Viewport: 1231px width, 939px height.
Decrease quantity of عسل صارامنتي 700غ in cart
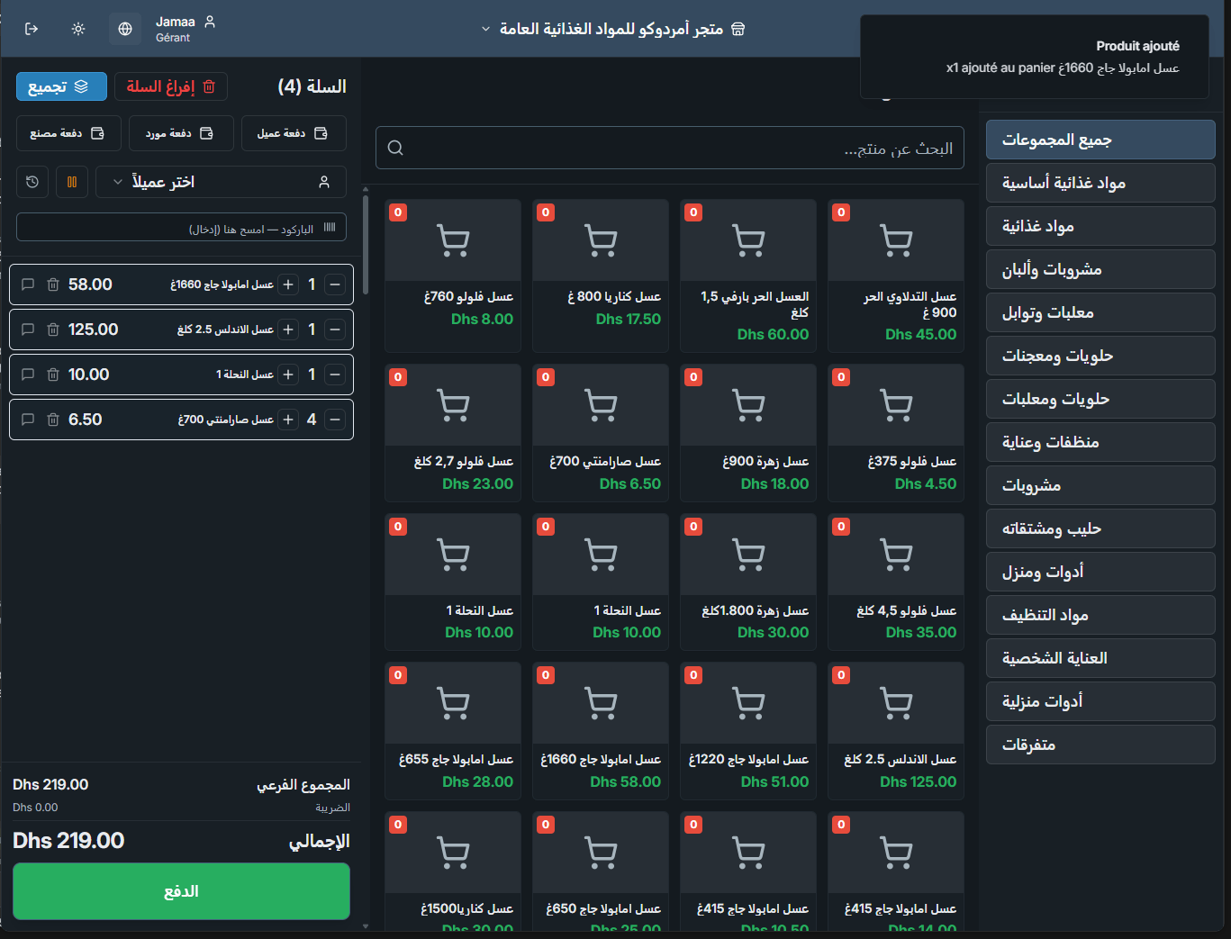coord(335,420)
